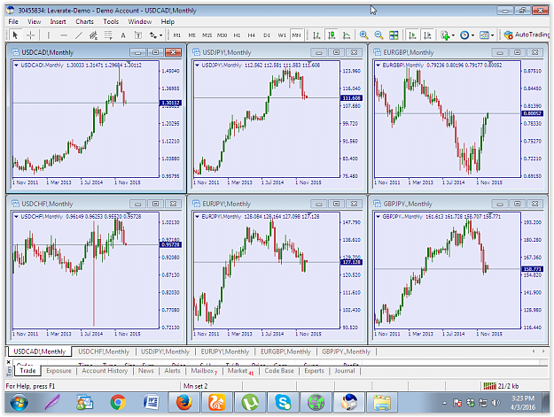Open the File menu
This screenshot has height=417, width=554.
coord(13,21)
